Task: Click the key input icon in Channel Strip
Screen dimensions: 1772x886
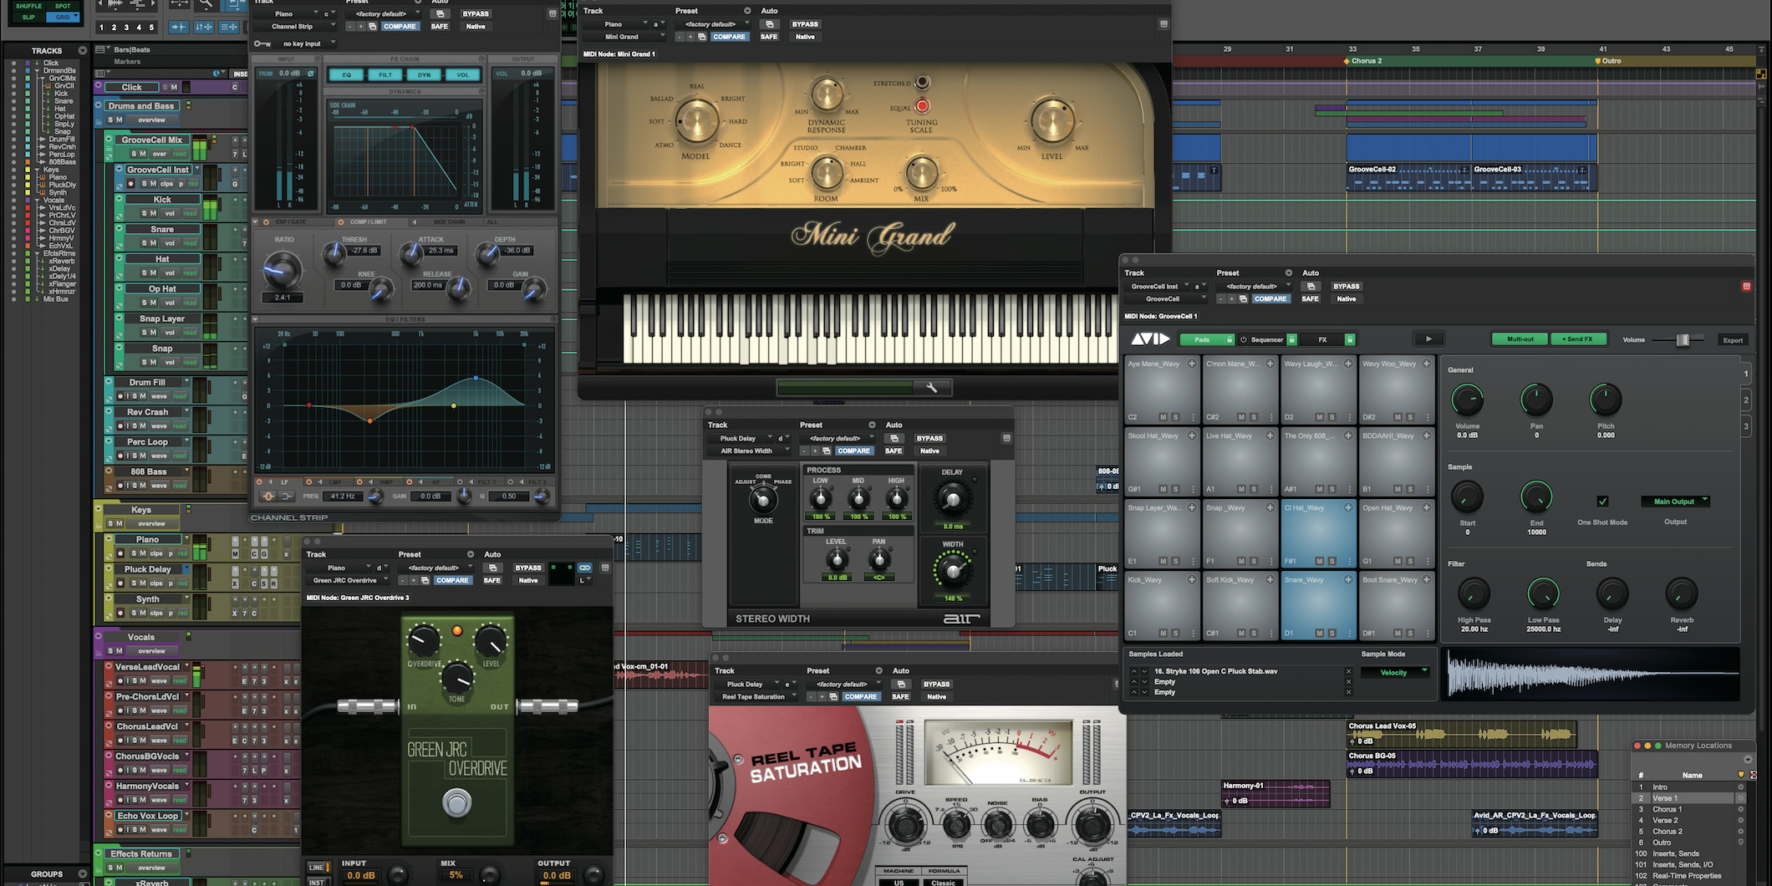Action: click(262, 43)
